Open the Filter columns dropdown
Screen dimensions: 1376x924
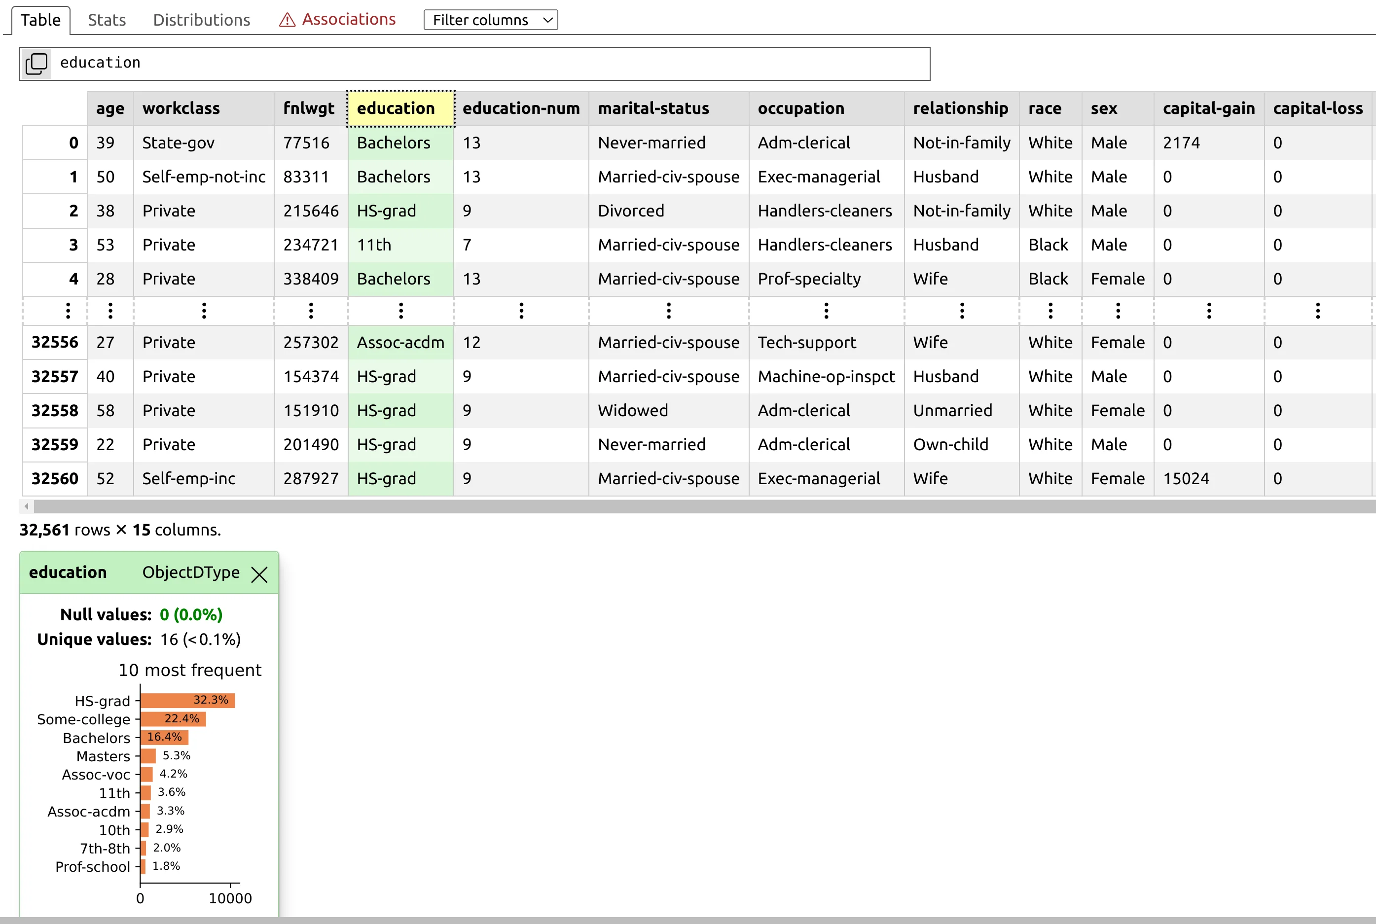pyautogui.click(x=490, y=20)
